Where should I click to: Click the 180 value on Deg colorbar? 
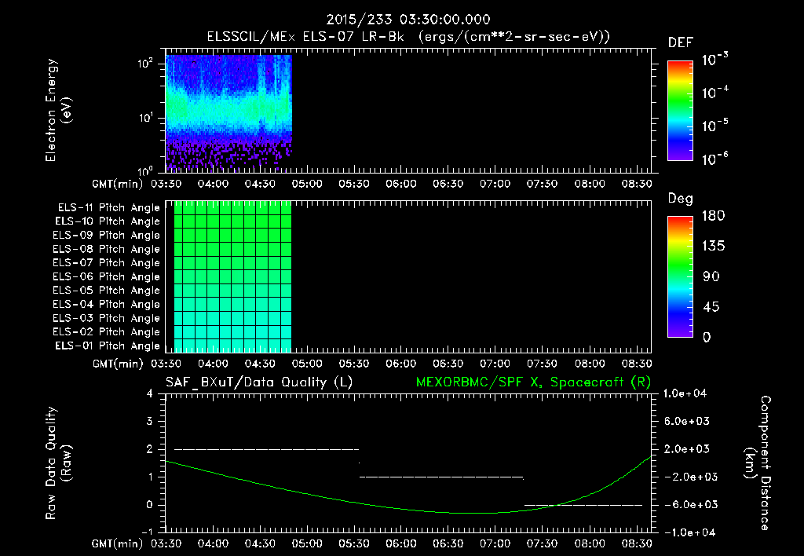coord(713,216)
